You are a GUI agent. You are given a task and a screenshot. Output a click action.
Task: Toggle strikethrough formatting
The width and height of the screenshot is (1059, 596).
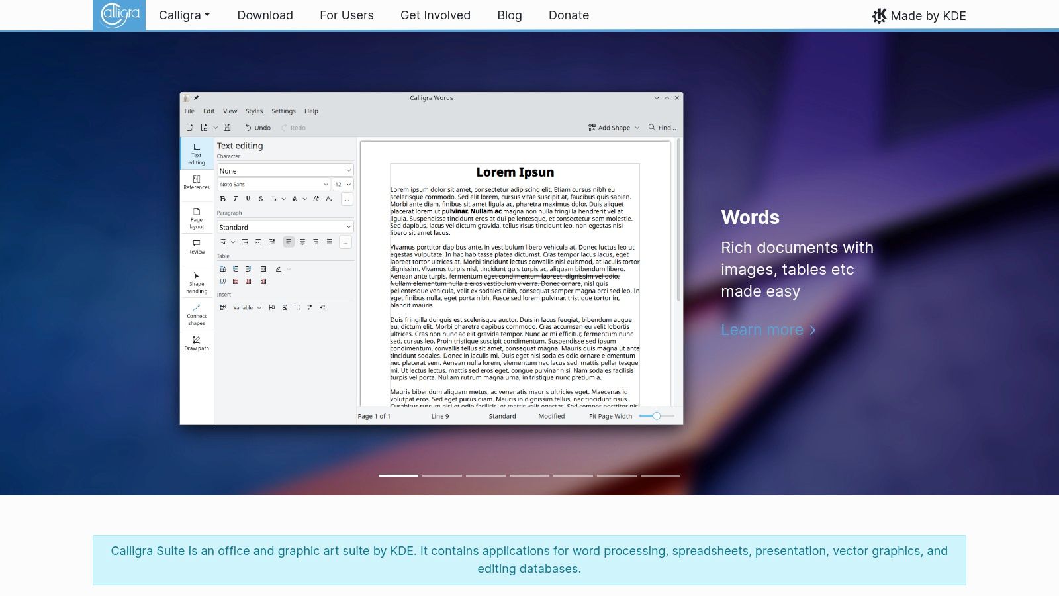click(x=261, y=199)
